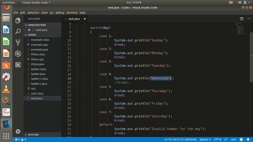Image resolution: width=253 pixels, height=142 pixels.
Task: Launch VLC media player from dock
Action: pyautogui.click(x=6, y=89)
